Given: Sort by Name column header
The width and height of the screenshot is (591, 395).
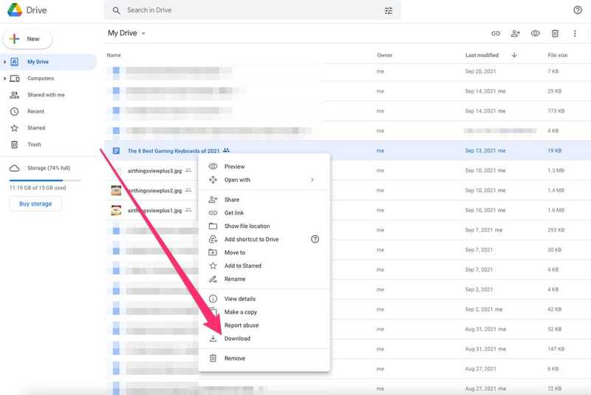Looking at the screenshot, I should click(x=114, y=55).
